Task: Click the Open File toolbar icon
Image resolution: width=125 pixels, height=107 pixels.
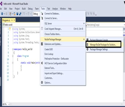Action: click(15, 14)
